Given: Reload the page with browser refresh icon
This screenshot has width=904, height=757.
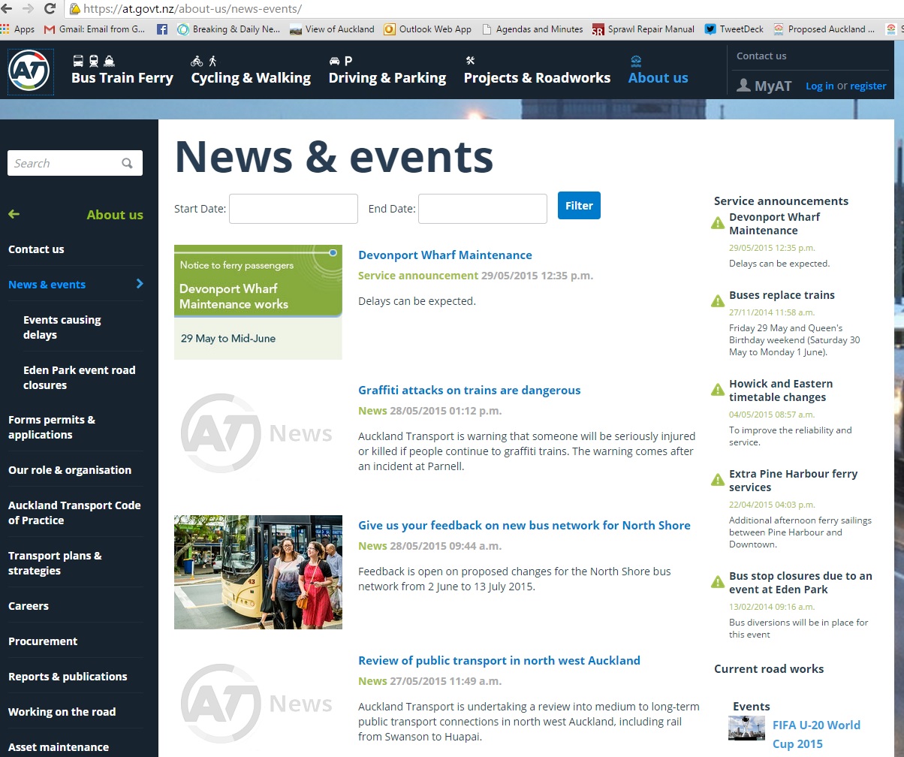Looking at the screenshot, I should (x=50, y=9).
